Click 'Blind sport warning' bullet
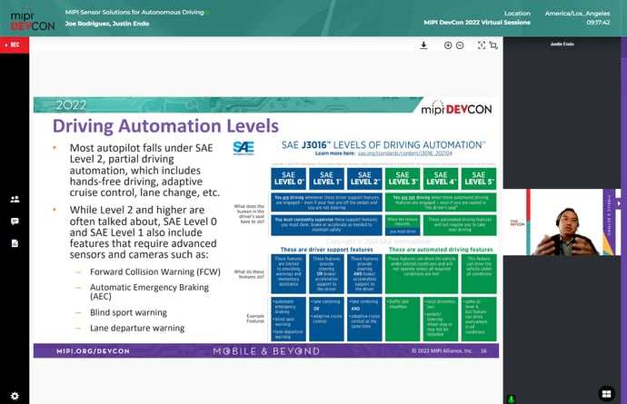 point(128,312)
